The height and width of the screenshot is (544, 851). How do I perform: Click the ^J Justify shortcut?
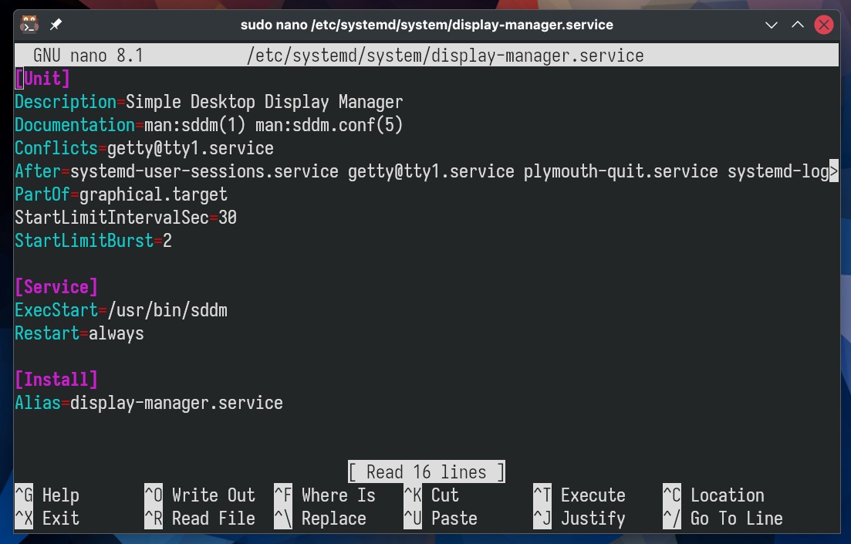pos(579,519)
